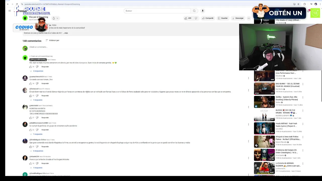Open Afrojack & Steve Aoki No Beef thumbnail

(264, 142)
